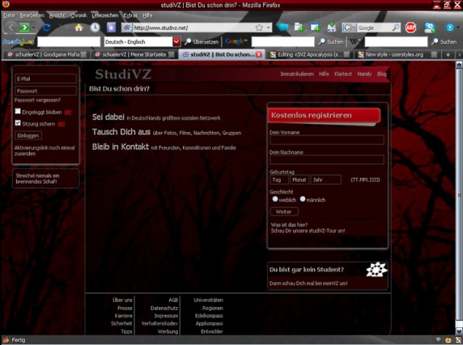Select the männlich radio button
The image size is (463, 345).
[x=303, y=199]
